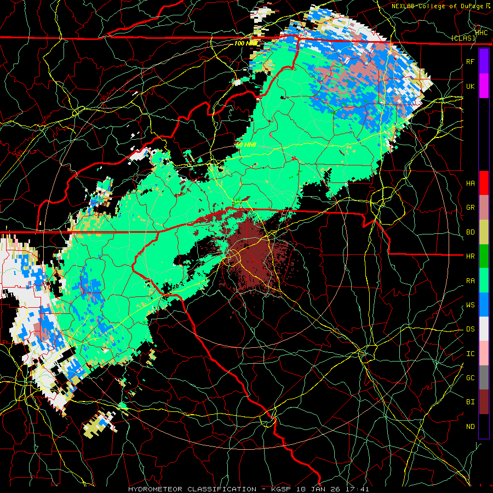Click the RF legend label

point(470,61)
